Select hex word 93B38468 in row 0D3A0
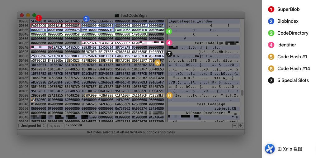This screenshot has height=158, width=316. tap(89, 47)
